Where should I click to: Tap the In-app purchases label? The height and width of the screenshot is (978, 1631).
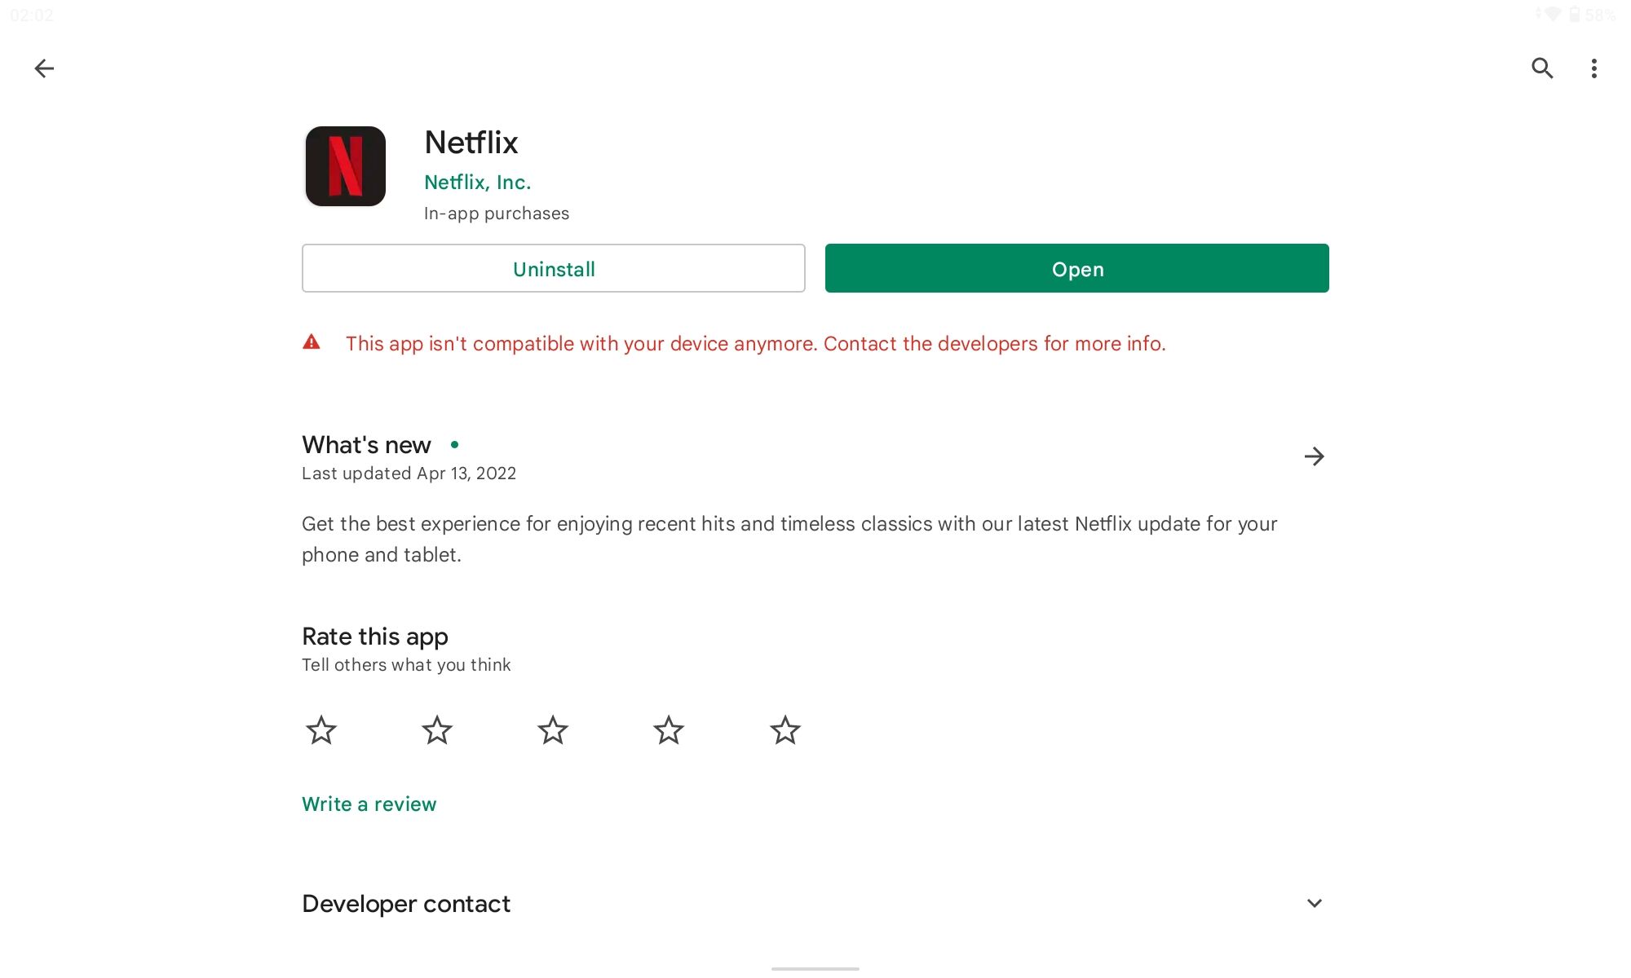[497, 214]
